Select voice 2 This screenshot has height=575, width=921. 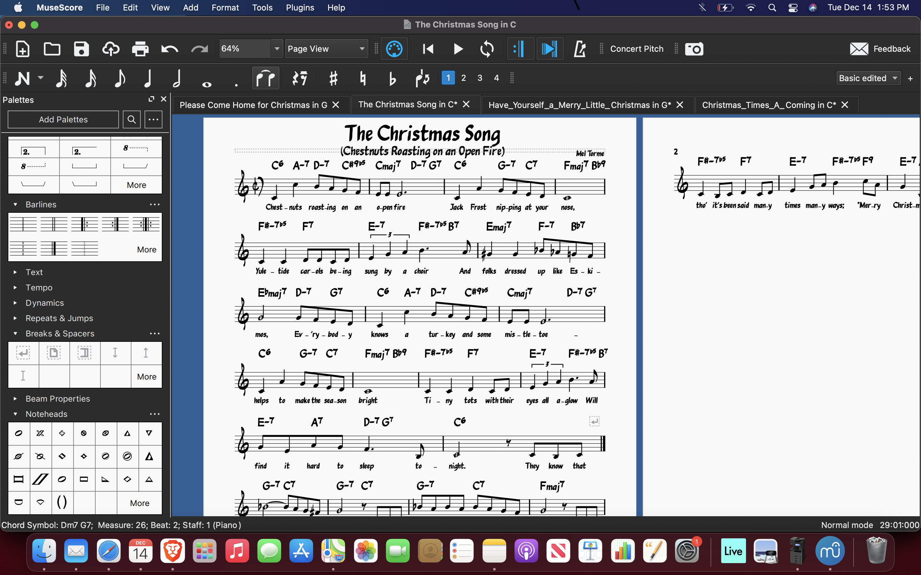pos(464,78)
